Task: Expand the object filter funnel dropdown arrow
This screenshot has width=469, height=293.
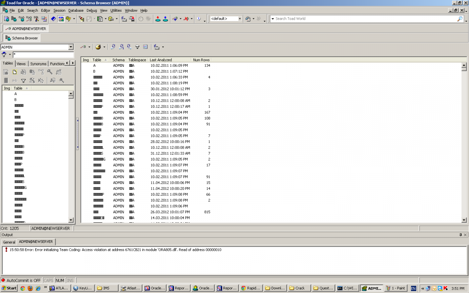Action: 10,55
